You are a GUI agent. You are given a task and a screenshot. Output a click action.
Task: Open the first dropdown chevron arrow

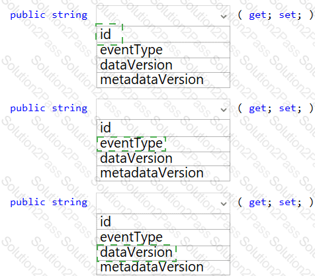224,17
